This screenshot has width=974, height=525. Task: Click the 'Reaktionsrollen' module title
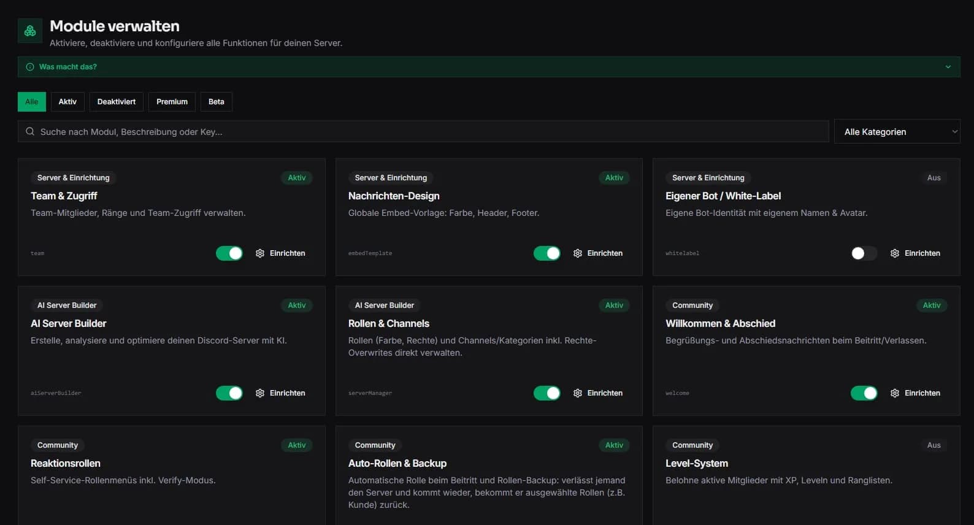tap(66, 464)
